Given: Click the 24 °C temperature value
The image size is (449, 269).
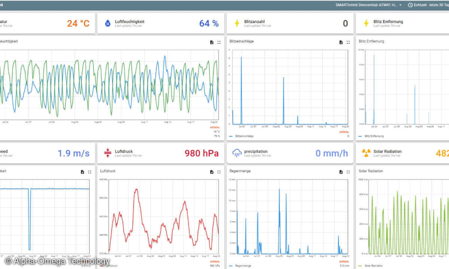Looking at the screenshot, I should (78, 24).
